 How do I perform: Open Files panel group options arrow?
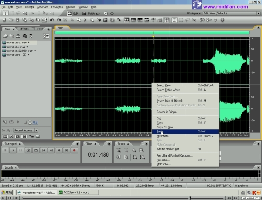tap(49, 29)
